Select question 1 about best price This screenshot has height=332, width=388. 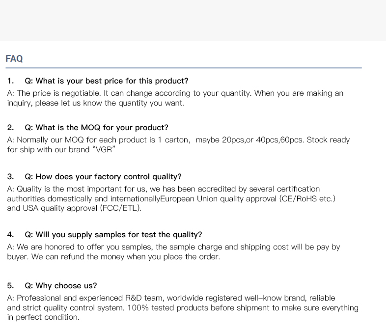pos(107,81)
